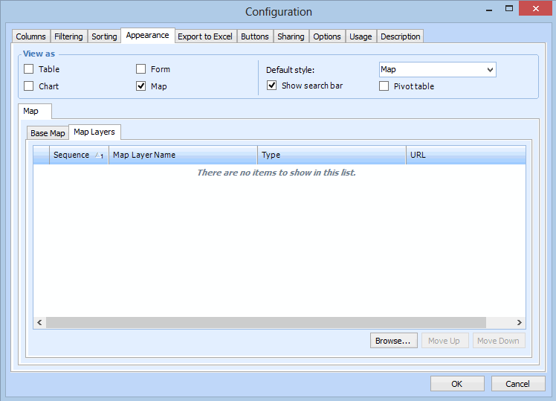Switch to the Buttons tab

pos(255,36)
